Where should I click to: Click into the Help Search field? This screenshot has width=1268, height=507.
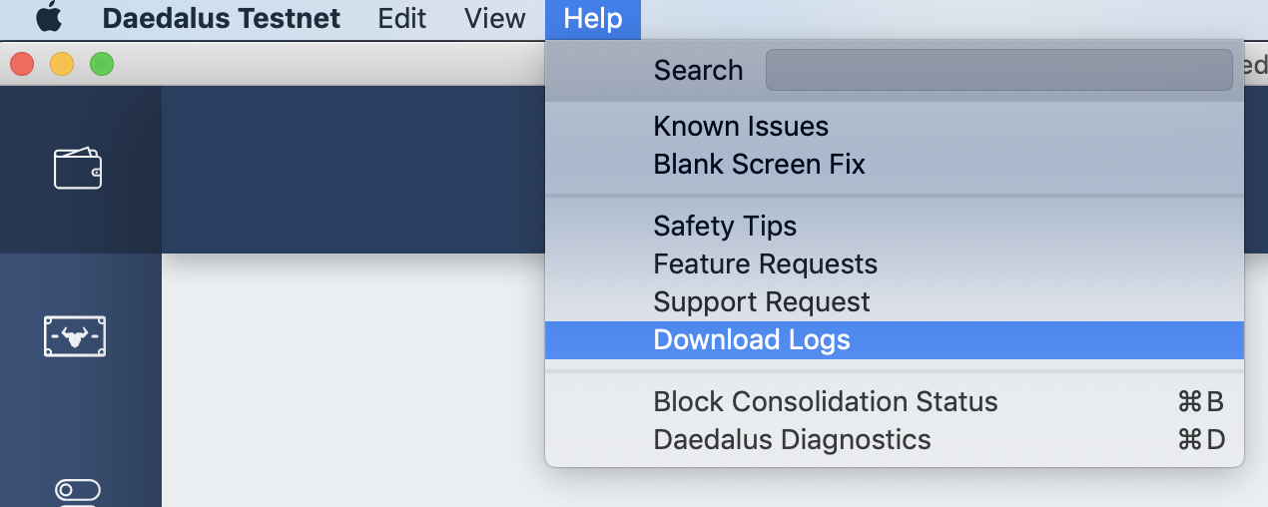(x=998, y=70)
